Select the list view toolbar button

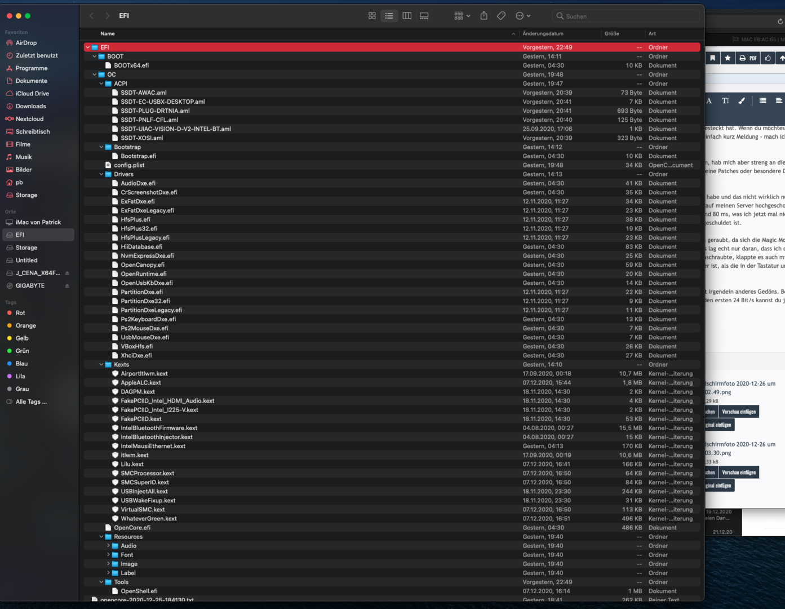(389, 16)
